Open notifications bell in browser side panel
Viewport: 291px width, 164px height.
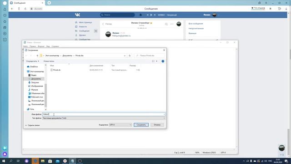(x=5, y=9)
